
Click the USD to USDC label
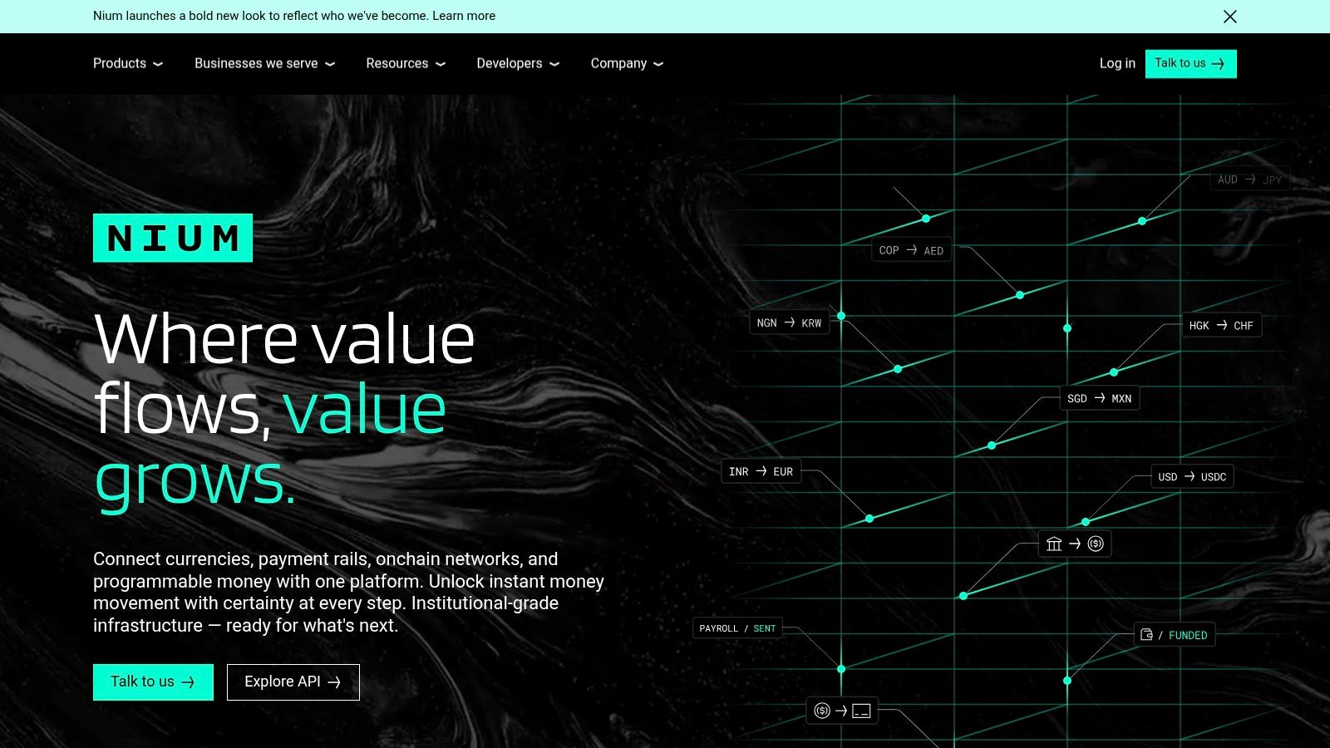tap(1192, 476)
